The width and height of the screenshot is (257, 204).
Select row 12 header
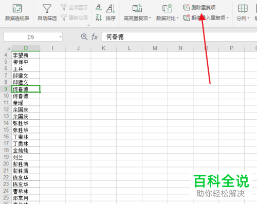(6, 109)
